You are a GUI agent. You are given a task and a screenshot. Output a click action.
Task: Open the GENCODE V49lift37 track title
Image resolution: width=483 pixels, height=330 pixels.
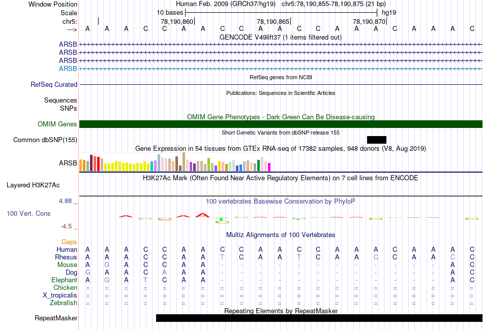281,38
